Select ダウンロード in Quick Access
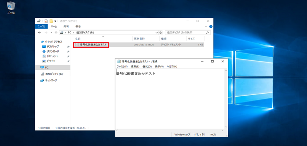 pos(53,52)
